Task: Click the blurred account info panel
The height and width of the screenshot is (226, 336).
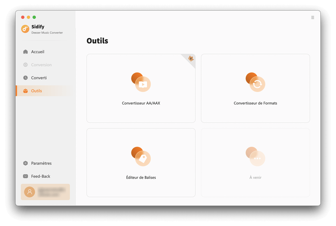Action: pyautogui.click(x=45, y=192)
